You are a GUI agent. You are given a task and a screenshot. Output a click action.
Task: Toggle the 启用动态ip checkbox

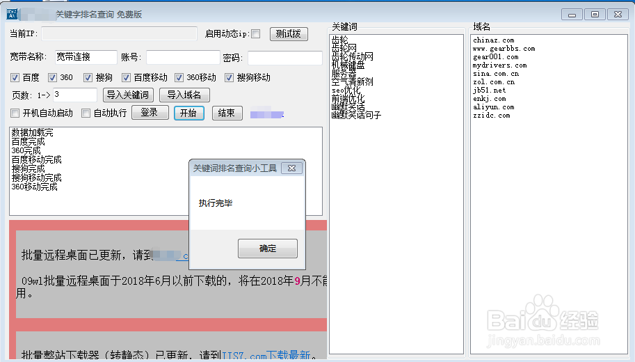click(x=255, y=33)
